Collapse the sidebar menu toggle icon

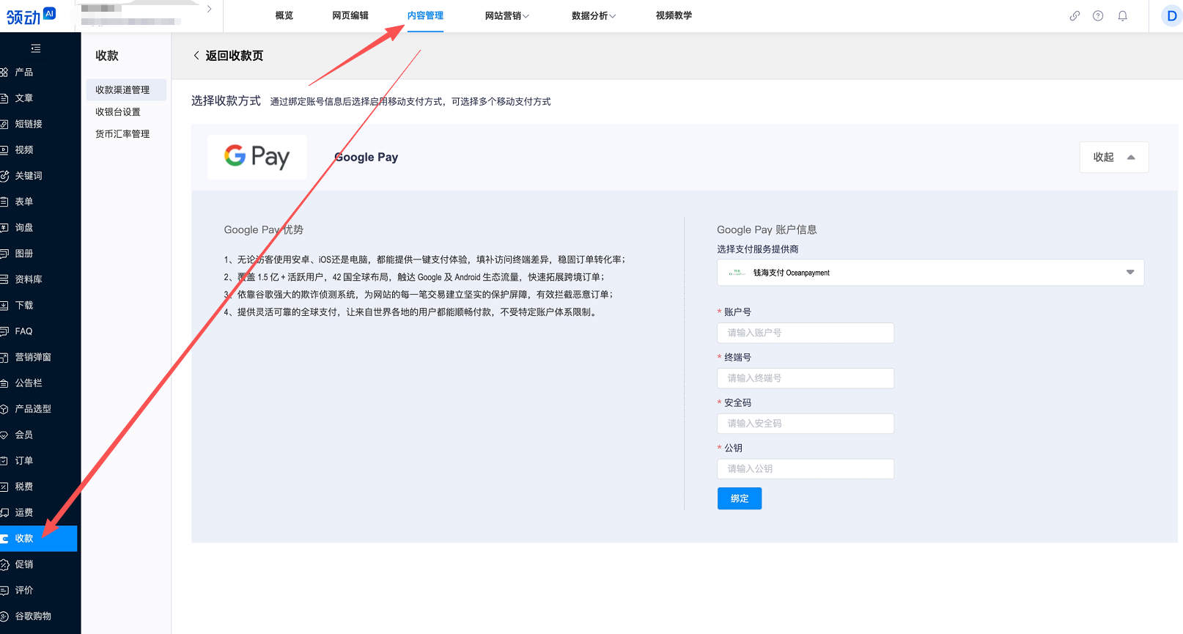(x=35, y=48)
